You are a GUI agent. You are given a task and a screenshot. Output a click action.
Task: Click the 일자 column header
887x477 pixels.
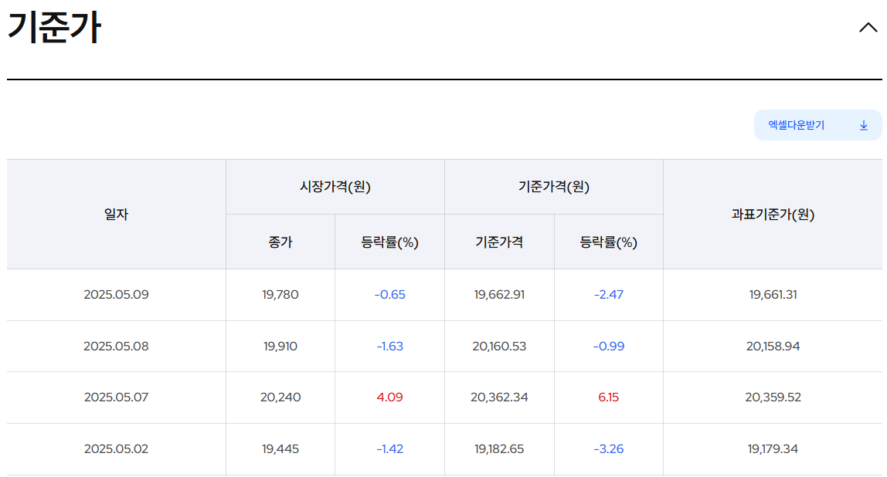116,215
